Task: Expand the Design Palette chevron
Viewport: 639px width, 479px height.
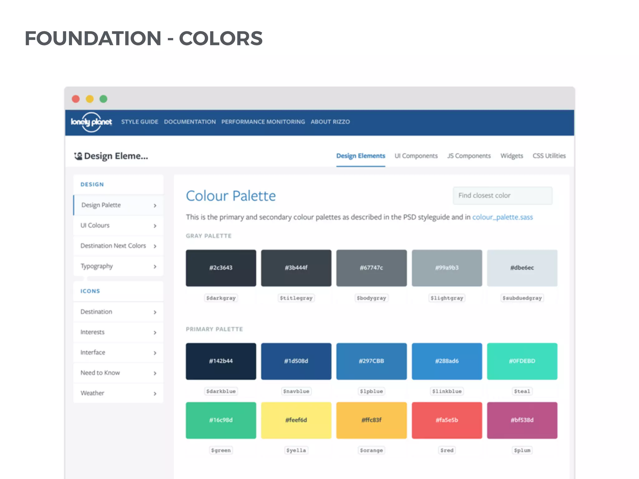Action: pyautogui.click(x=155, y=206)
